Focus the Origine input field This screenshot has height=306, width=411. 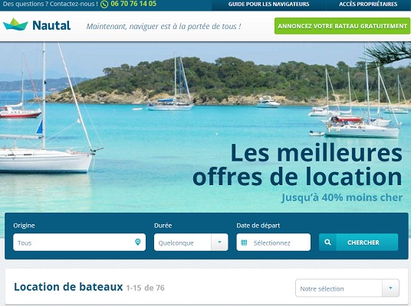click(80, 243)
